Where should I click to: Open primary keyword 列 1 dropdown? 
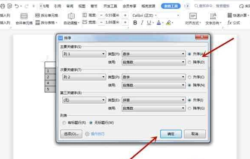point(84,54)
